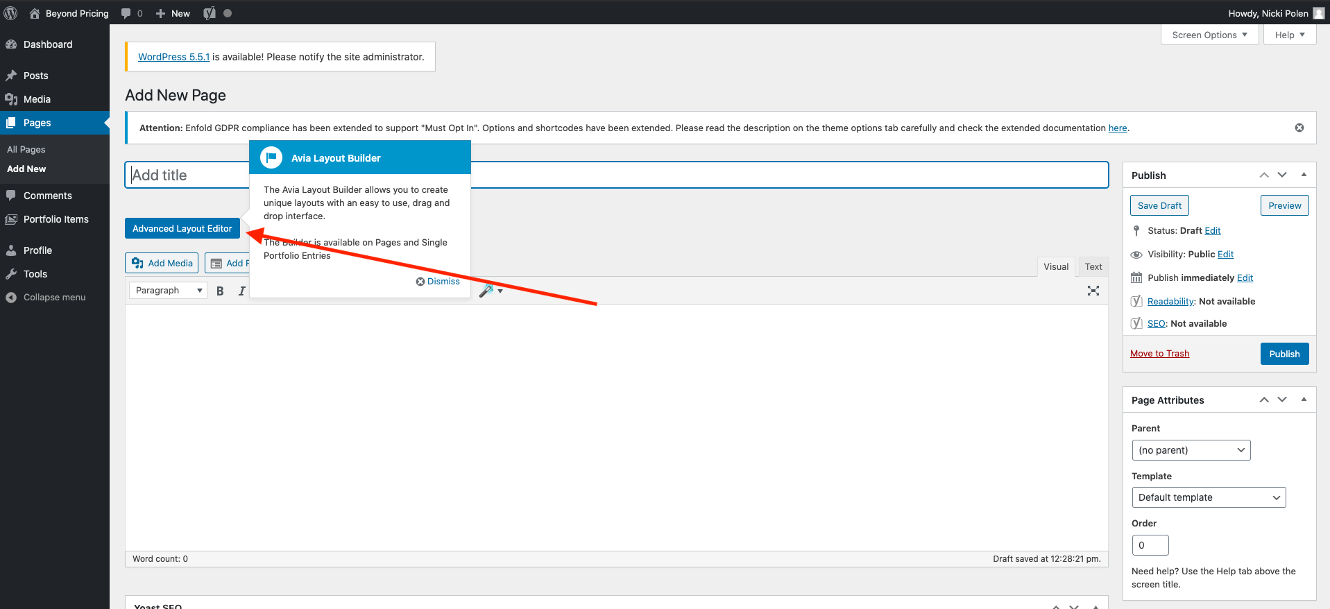1330x609 pixels.
Task: Follow the WordPress 5.5.1 update link
Action: click(x=173, y=57)
